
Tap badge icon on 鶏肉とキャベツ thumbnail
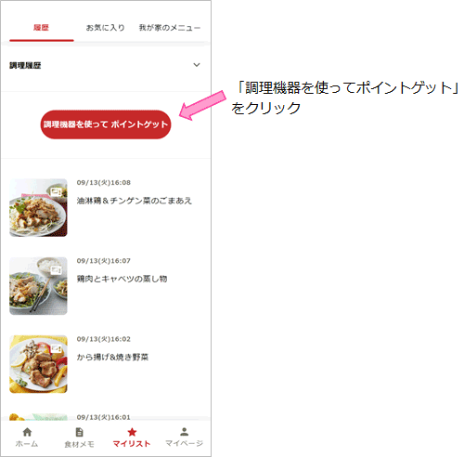(57, 270)
